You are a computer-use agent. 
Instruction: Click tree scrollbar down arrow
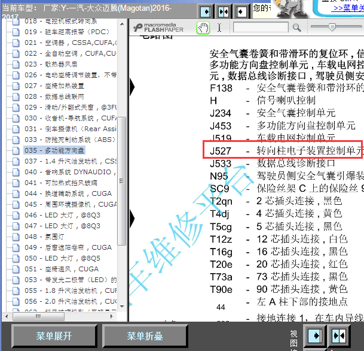point(122,307)
